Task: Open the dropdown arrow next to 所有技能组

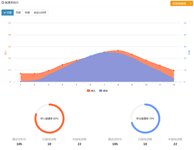Action: click(x=190, y=4)
